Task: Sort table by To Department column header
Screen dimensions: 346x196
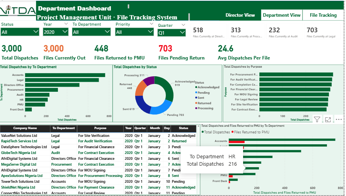Action: tap(64, 128)
